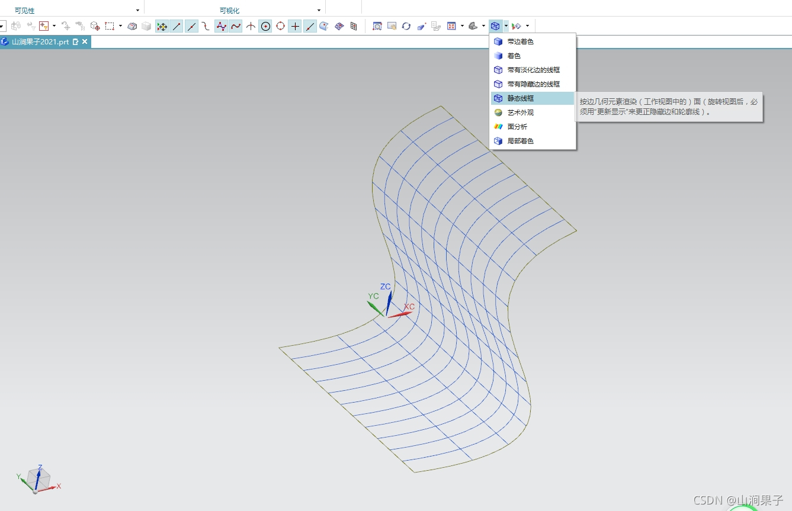Expand the rectangle selection mode dropdown arrow
This screenshot has width=792, height=511.
point(120,26)
